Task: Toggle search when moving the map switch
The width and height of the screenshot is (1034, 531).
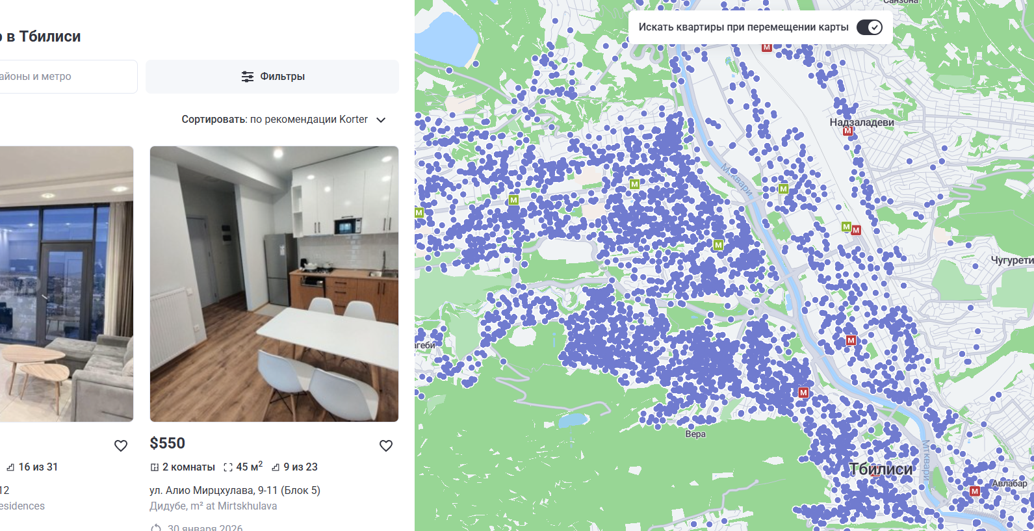Action: 869,27
